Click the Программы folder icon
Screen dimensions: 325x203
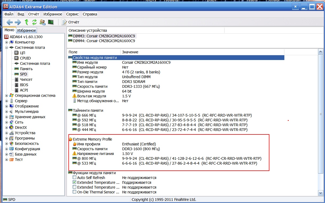point(11,138)
